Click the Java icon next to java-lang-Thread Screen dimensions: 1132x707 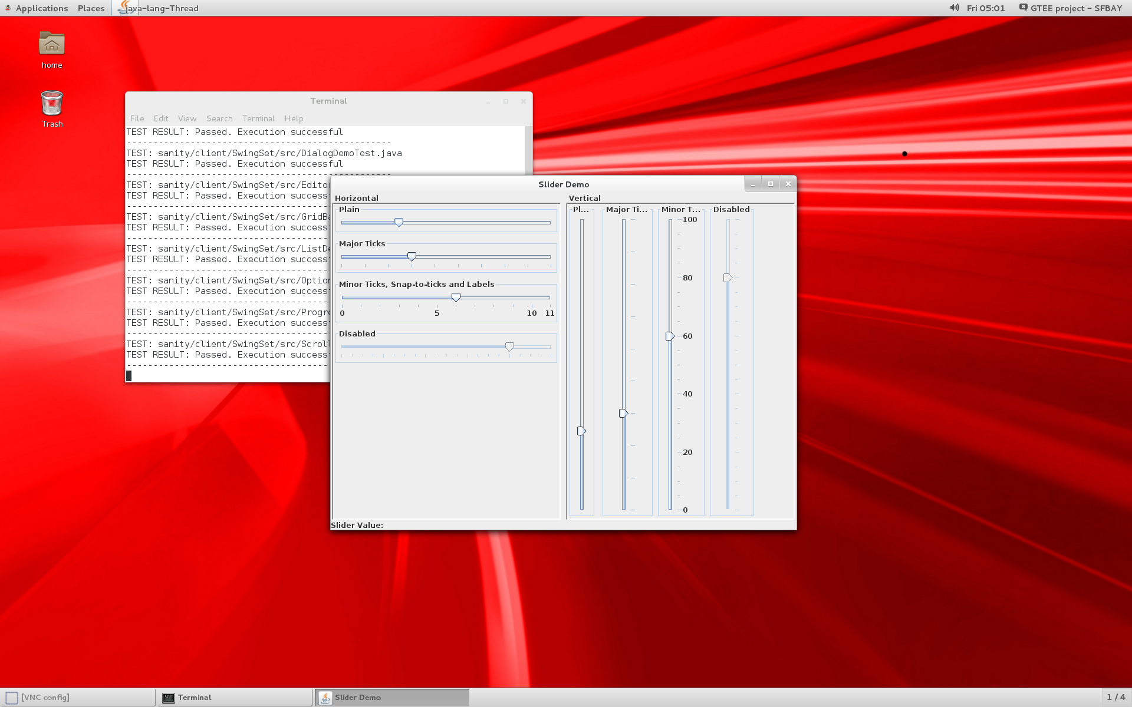click(x=124, y=8)
